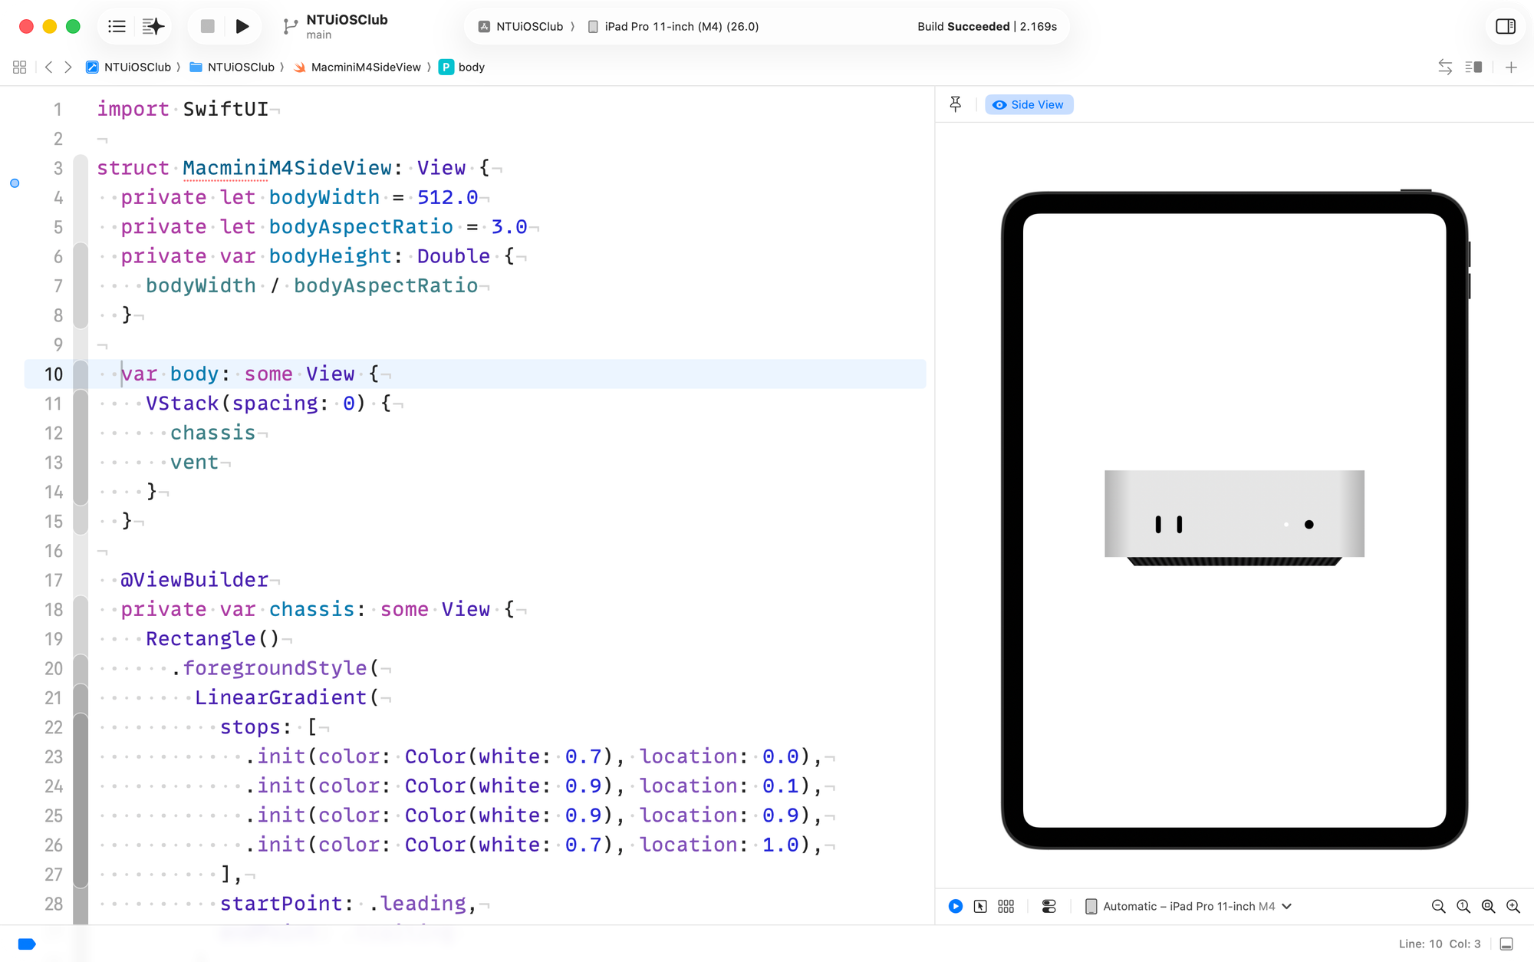
Task: Zoom out the preview canvas
Action: (x=1438, y=906)
